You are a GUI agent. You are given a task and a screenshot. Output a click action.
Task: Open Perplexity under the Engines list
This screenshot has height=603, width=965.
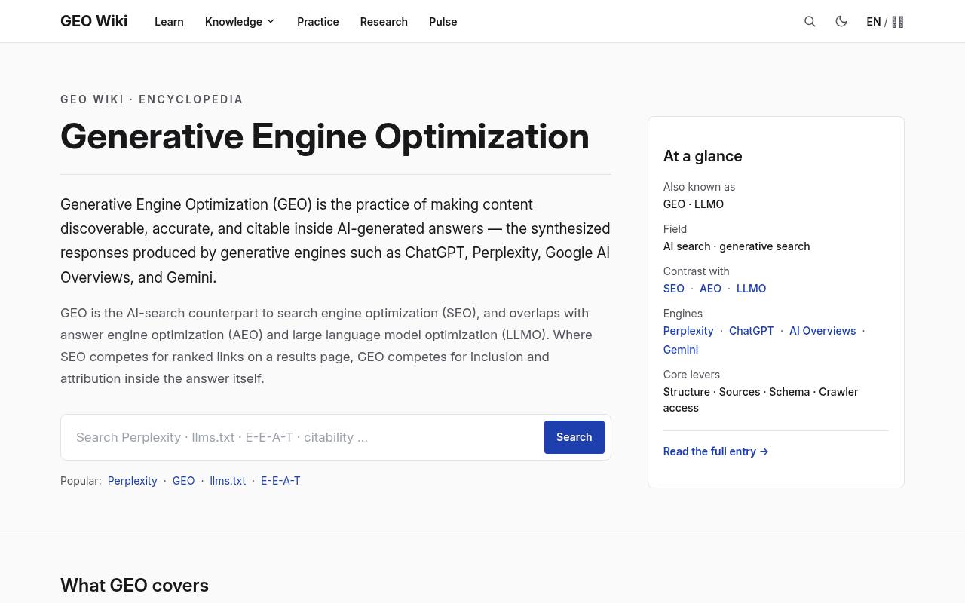coord(688,331)
